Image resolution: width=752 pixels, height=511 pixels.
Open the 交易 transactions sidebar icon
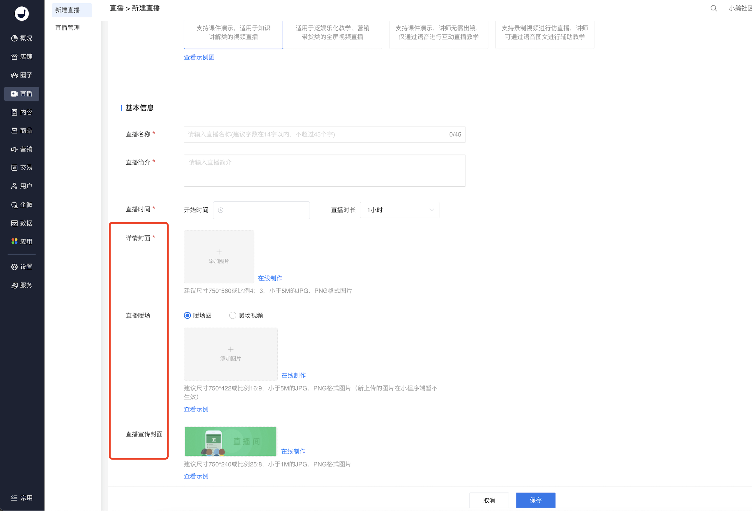(x=14, y=168)
